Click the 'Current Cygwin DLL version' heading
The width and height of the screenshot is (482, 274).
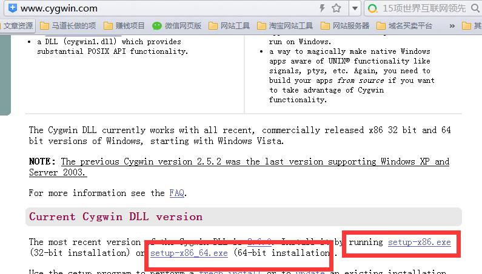point(116,217)
